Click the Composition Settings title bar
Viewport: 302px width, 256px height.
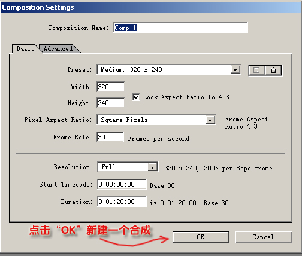click(x=151, y=7)
